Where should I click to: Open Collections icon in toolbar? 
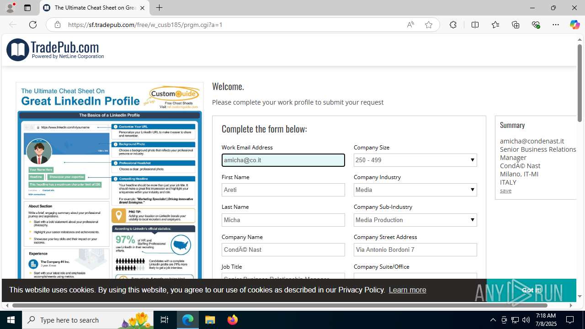coord(516,25)
